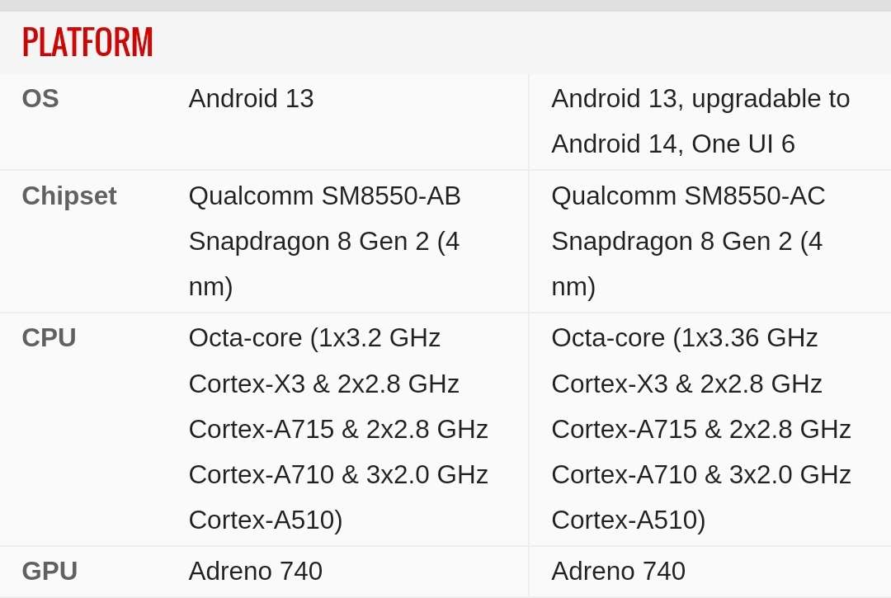Select the "Octa-core (1x3.36 GHz" CPU line
This screenshot has width=891, height=598.
pyautogui.click(x=684, y=338)
